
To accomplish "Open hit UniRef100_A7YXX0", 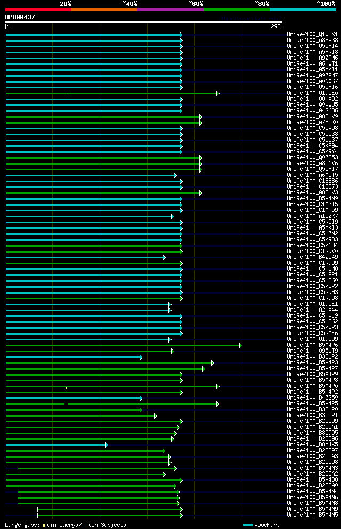I will (312, 123).
